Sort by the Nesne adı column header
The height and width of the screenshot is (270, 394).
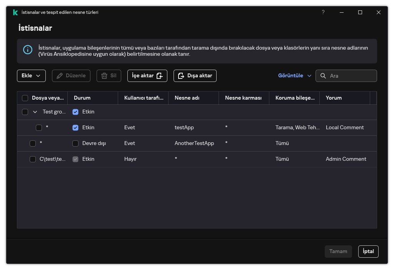tap(187, 98)
